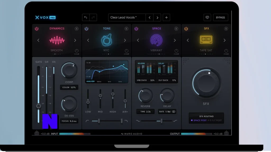Click the Tone low-cut filter shape icon
The width and height of the screenshot is (271, 152).
click(x=87, y=121)
